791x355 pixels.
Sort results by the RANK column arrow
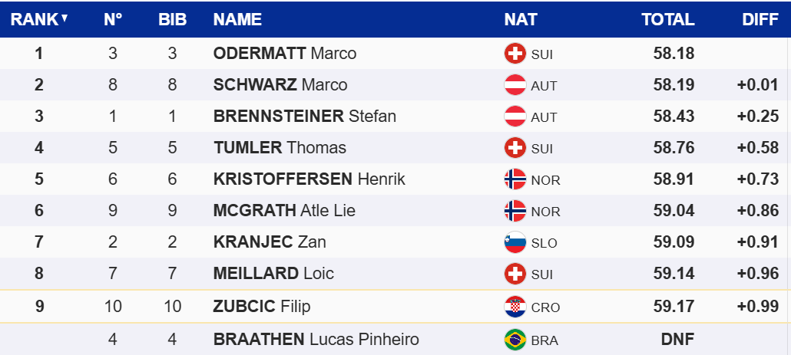click(65, 18)
